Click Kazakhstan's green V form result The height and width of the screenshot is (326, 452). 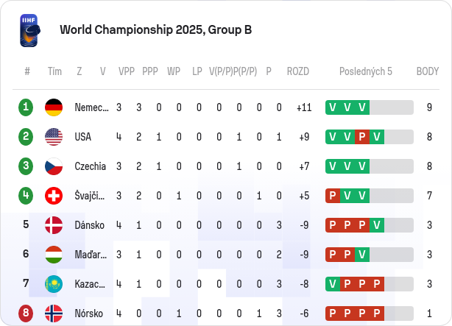[x=333, y=284]
